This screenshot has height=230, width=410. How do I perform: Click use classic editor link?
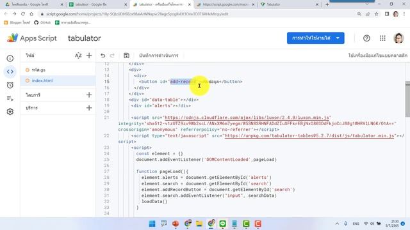point(377,56)
